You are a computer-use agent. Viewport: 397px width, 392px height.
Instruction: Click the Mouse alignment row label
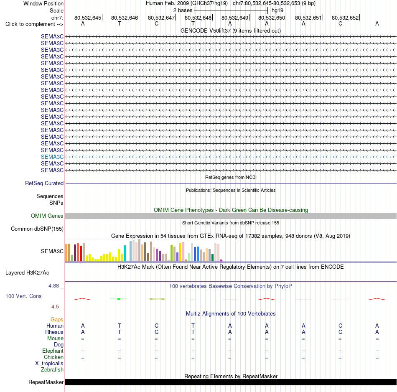(55, 339)
